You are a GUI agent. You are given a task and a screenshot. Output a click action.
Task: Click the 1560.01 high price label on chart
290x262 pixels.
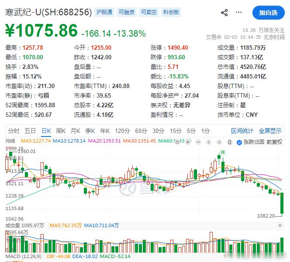tap(27, 151)
